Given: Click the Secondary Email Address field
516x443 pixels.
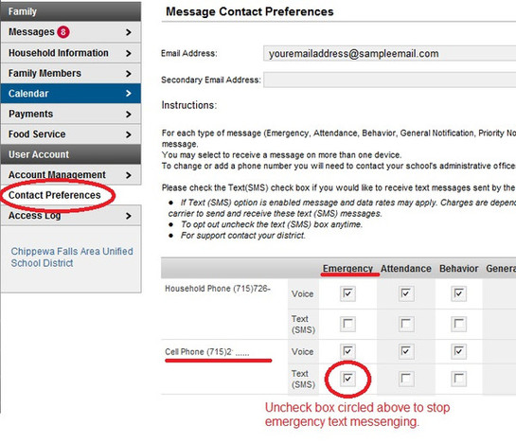Looking at the screenshot, I should point(390,80).
